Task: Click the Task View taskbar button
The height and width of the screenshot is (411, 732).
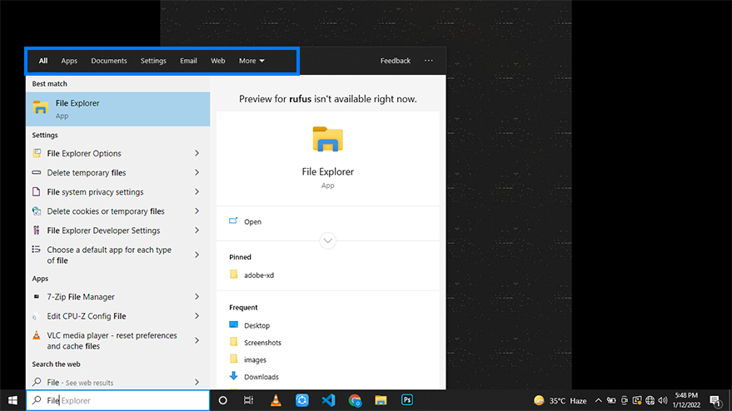Action: tap(248, 400)
